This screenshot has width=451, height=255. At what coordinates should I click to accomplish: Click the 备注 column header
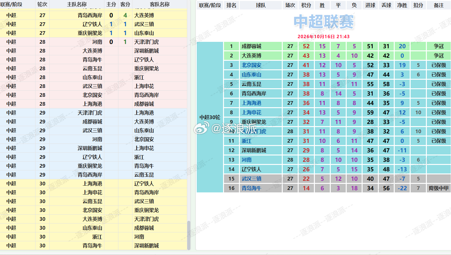click(439, 5)
